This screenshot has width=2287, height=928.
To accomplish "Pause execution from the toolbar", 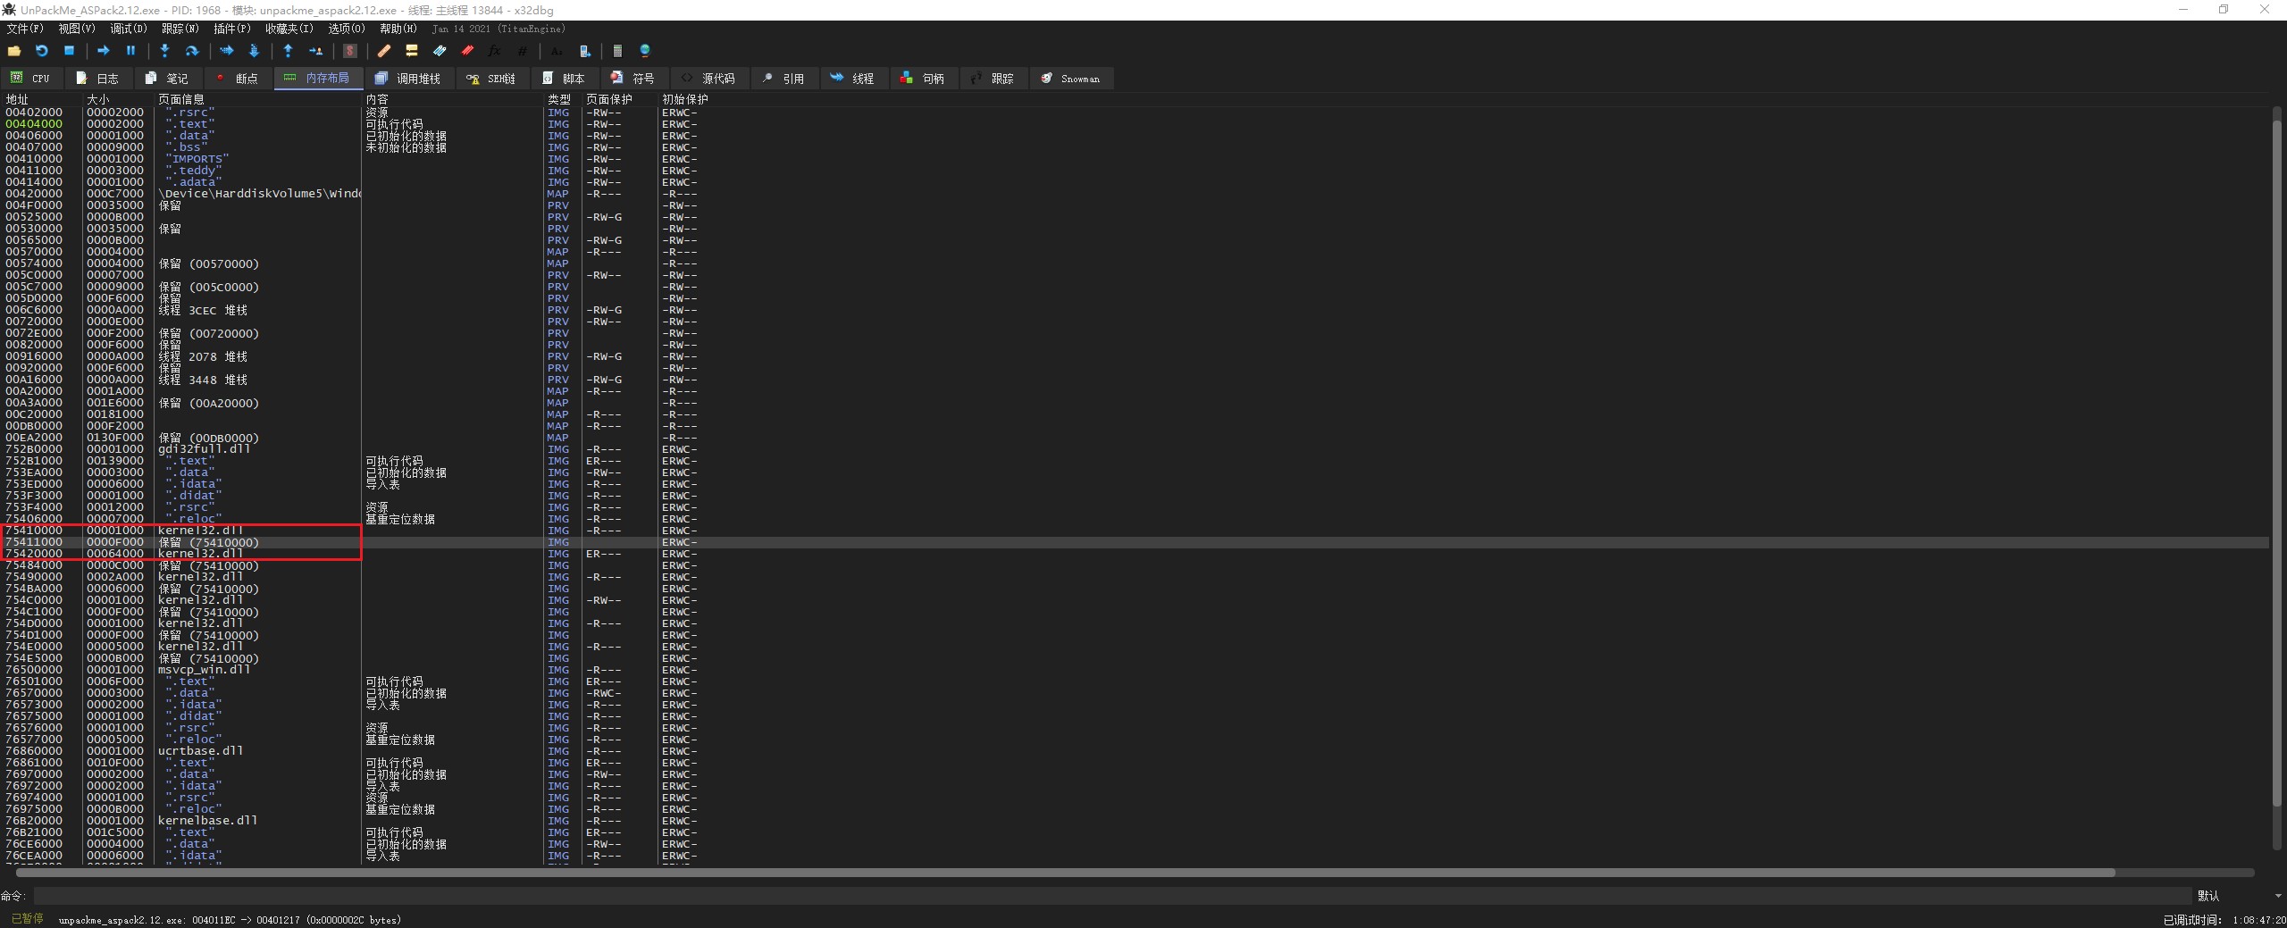I will point(130,51).
